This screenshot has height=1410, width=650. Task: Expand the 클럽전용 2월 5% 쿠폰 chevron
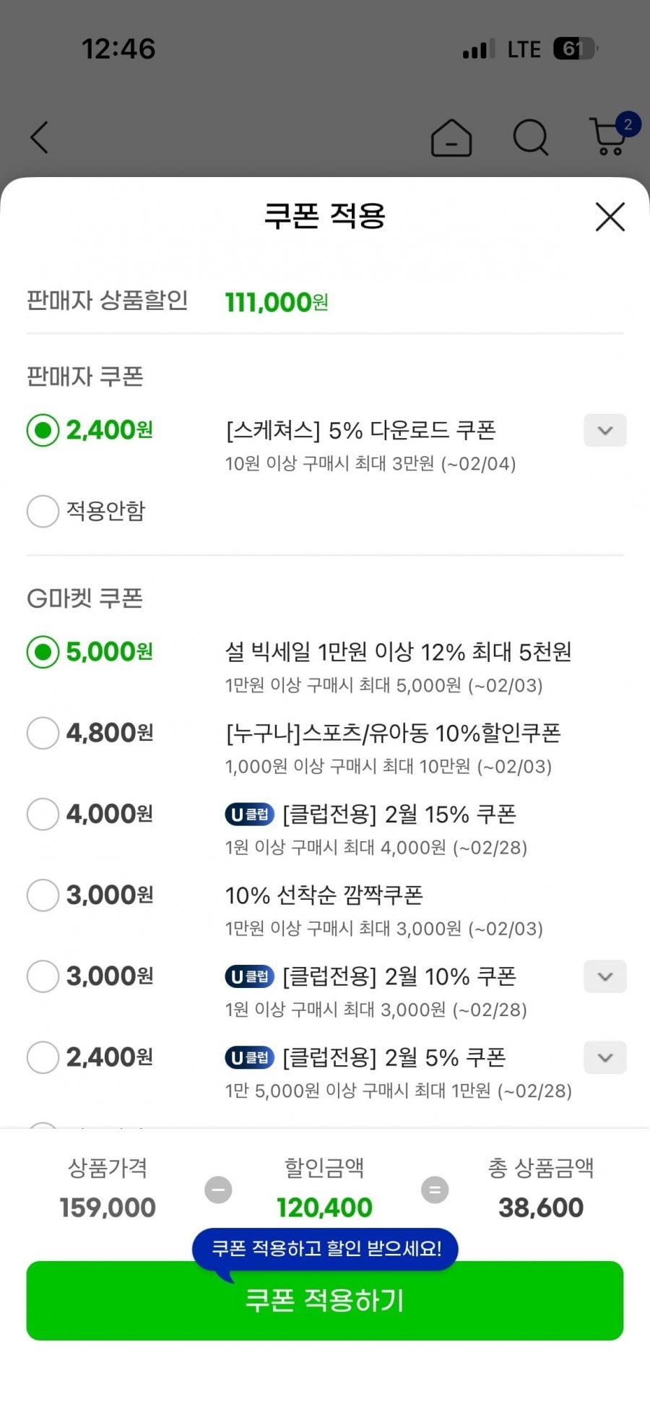coord(604,1057)
